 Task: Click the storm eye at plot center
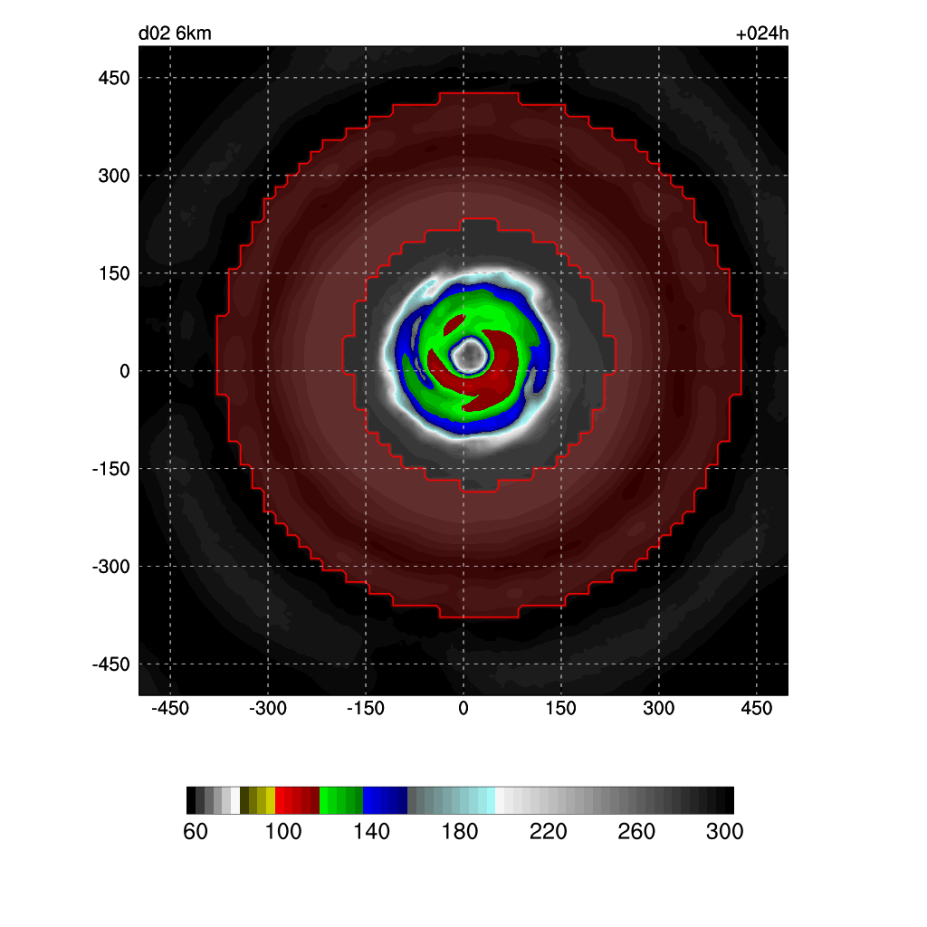470,356
